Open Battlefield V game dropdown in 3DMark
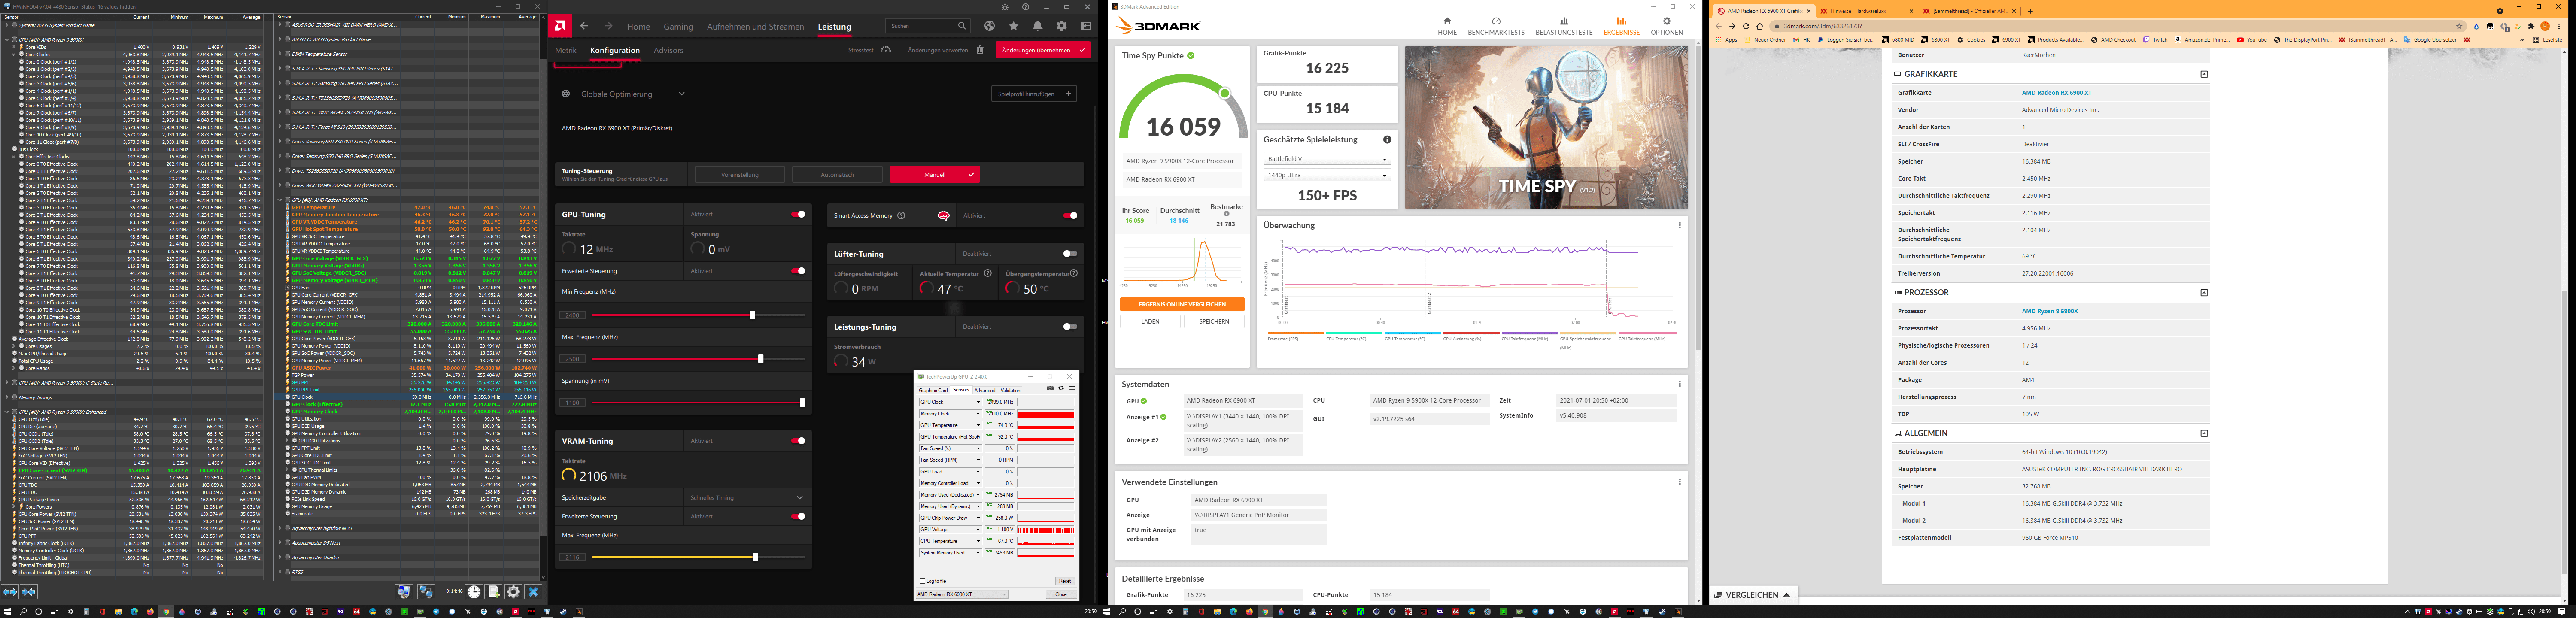This screenshot has width=2576, height=618. click(1327, 158)
